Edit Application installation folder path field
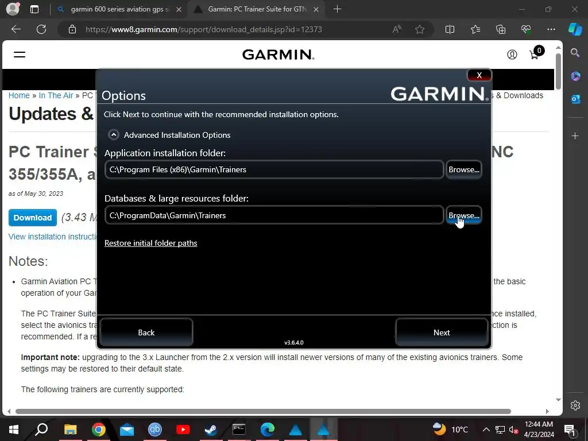 (274, 169)
